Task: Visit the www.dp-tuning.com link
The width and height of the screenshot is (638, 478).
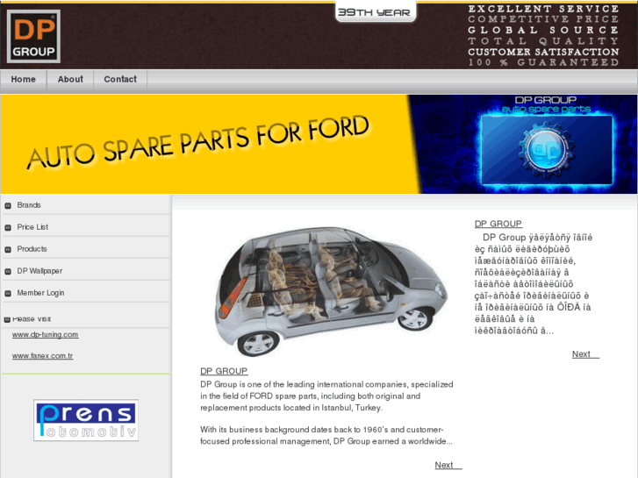Action: coord(45,335)
